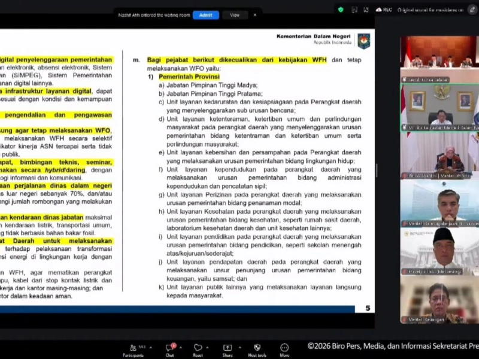Select the top conference room video thumbnail

[439, 59]
